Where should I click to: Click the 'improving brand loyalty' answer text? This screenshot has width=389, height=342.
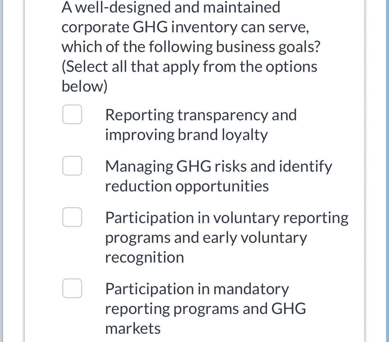point(187,134)
